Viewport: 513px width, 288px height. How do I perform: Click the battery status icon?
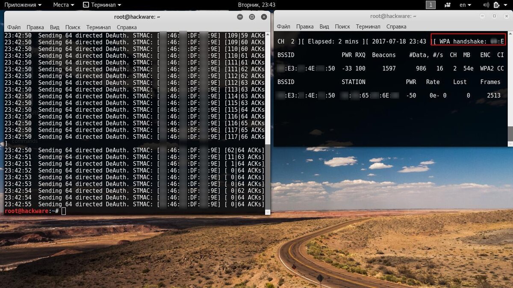coord(496,5)
